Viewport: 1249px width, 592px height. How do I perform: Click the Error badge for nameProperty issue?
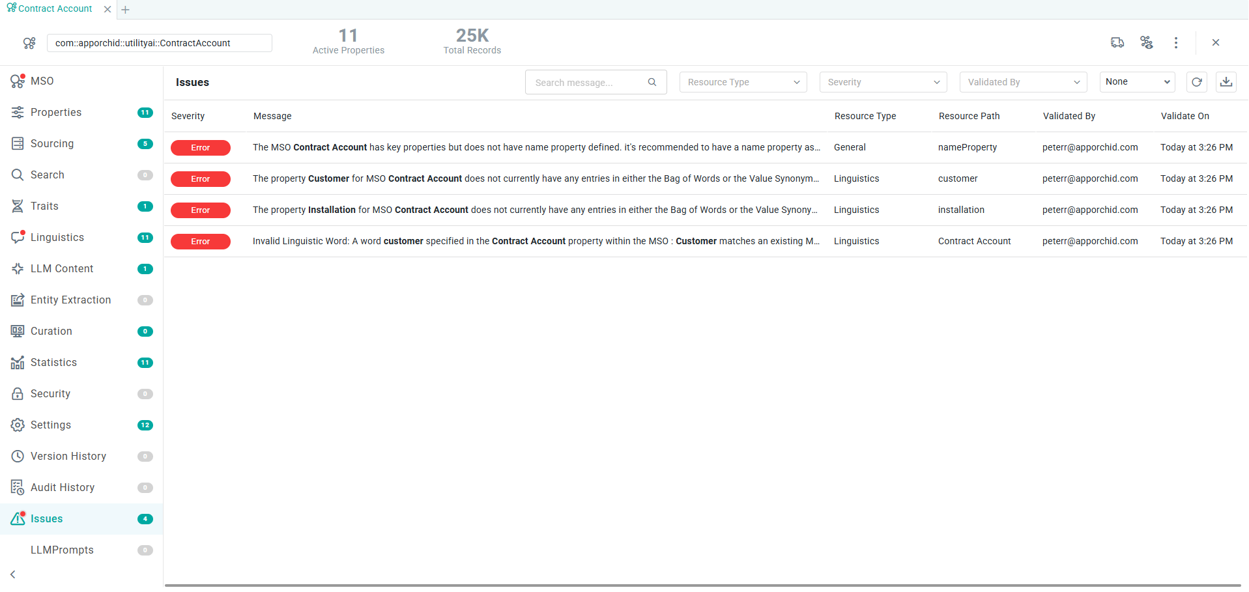(201, 148)
